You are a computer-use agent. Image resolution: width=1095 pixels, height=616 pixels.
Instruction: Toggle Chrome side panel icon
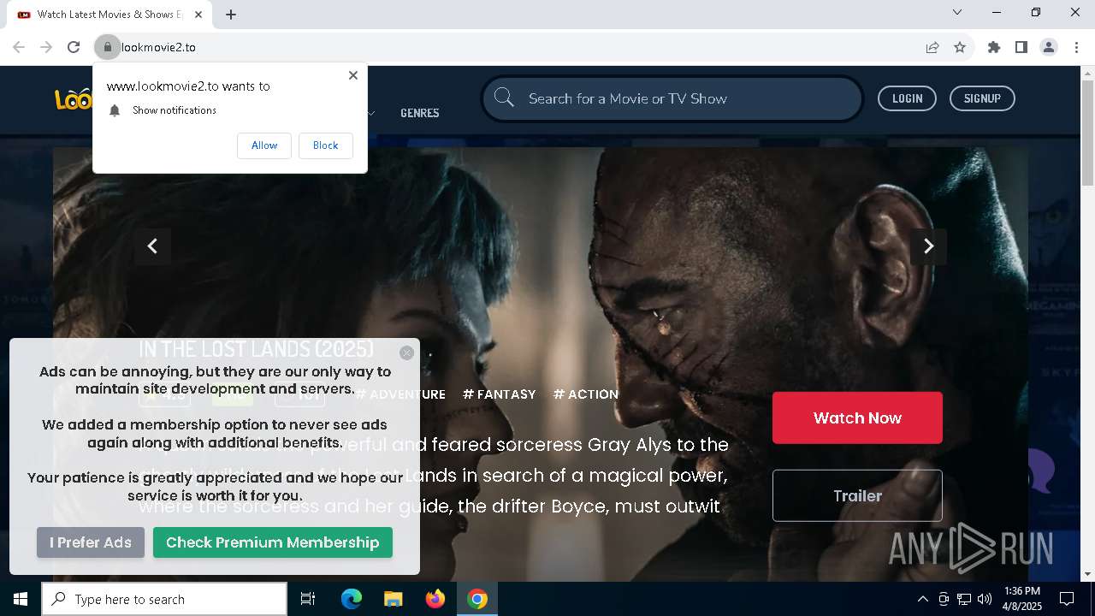(1021, 47)
